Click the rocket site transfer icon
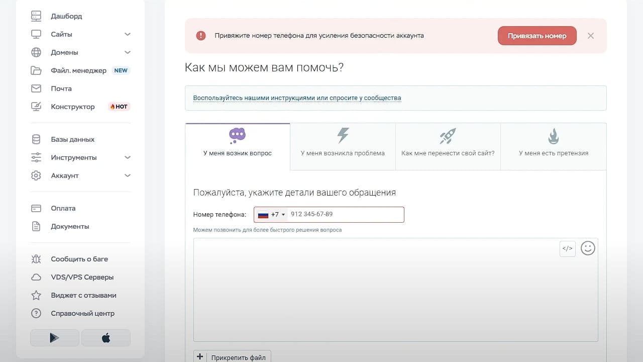This screenshot has height=362, width=643. click(448, 136)
